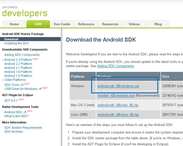Download android-sdk_r08-mac_86.zip
The image size is (183, 146).
pos(118,105)
